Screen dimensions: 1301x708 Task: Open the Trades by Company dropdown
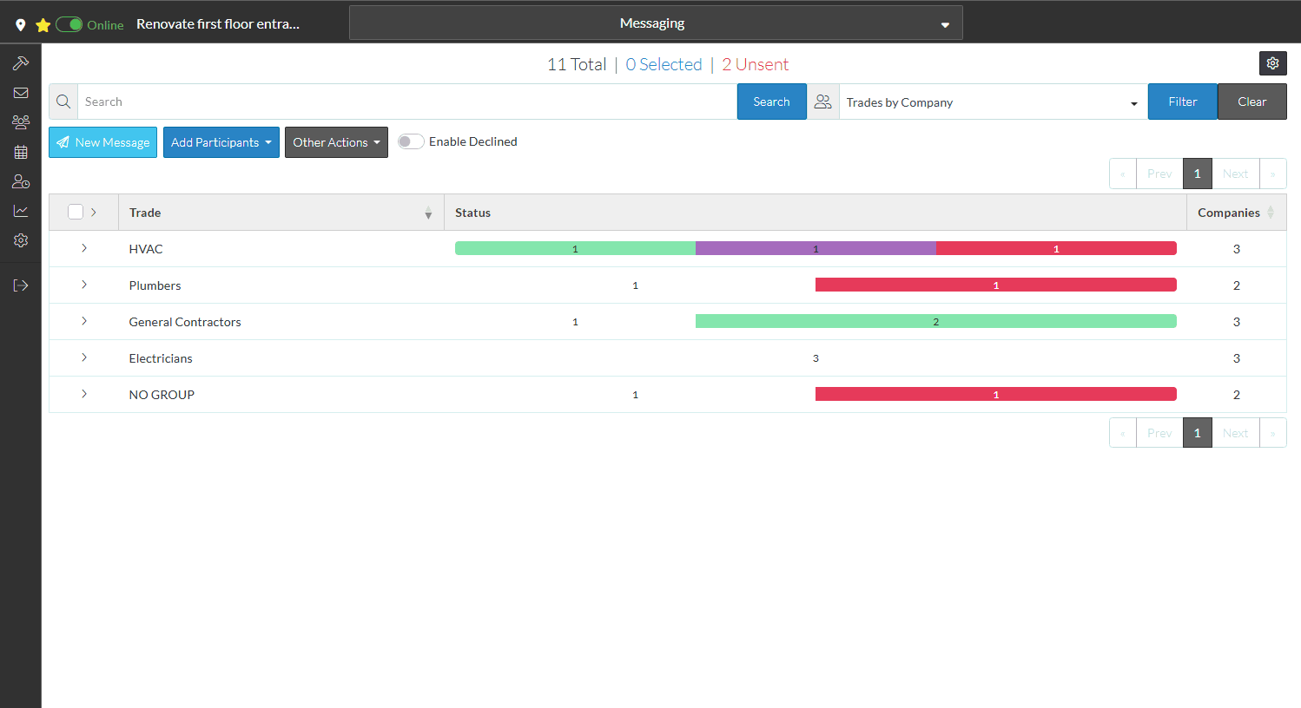click(992, 102)
